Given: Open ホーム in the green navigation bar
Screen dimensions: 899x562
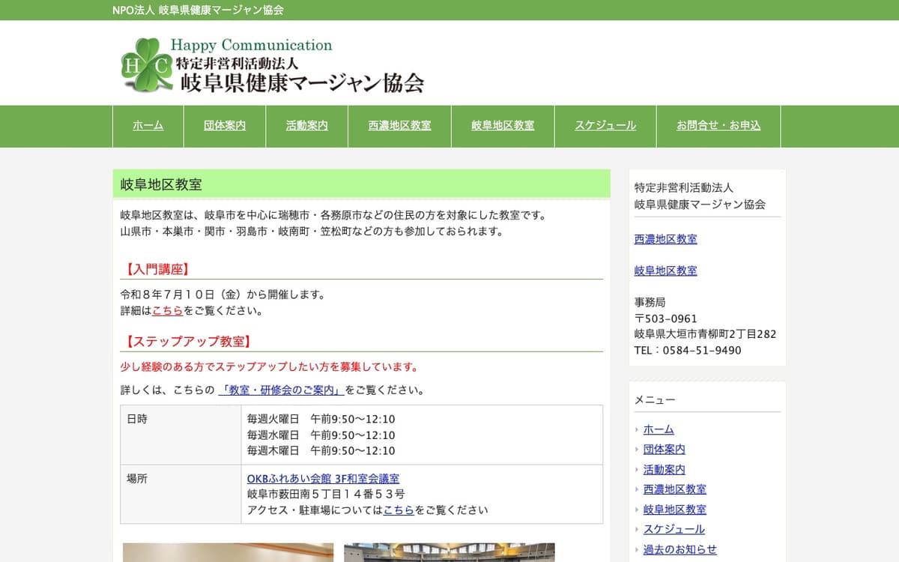Looking at the screenshot, I should tap(148, 126).
